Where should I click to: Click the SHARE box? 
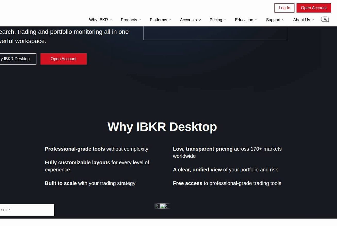tap(27, 210)
